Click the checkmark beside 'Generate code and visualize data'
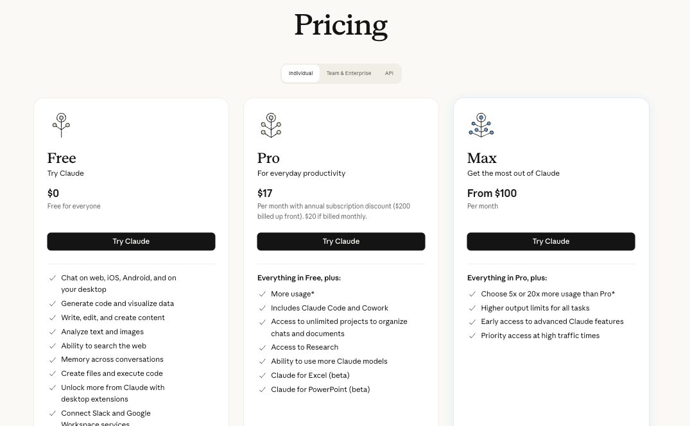The image size is (690, 426). coord(53,303)
